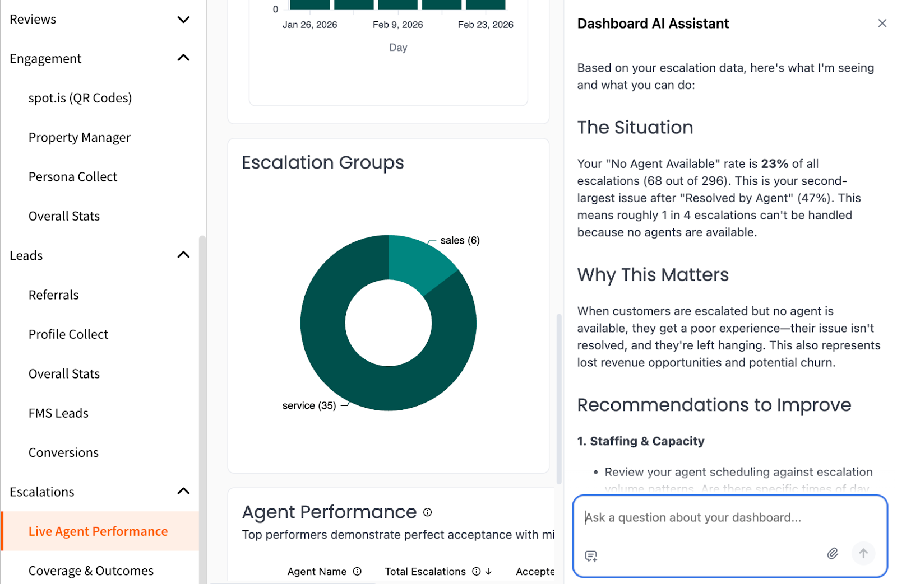Click the Leads section label
Viewport: 897px width, 584px height.
26,255
